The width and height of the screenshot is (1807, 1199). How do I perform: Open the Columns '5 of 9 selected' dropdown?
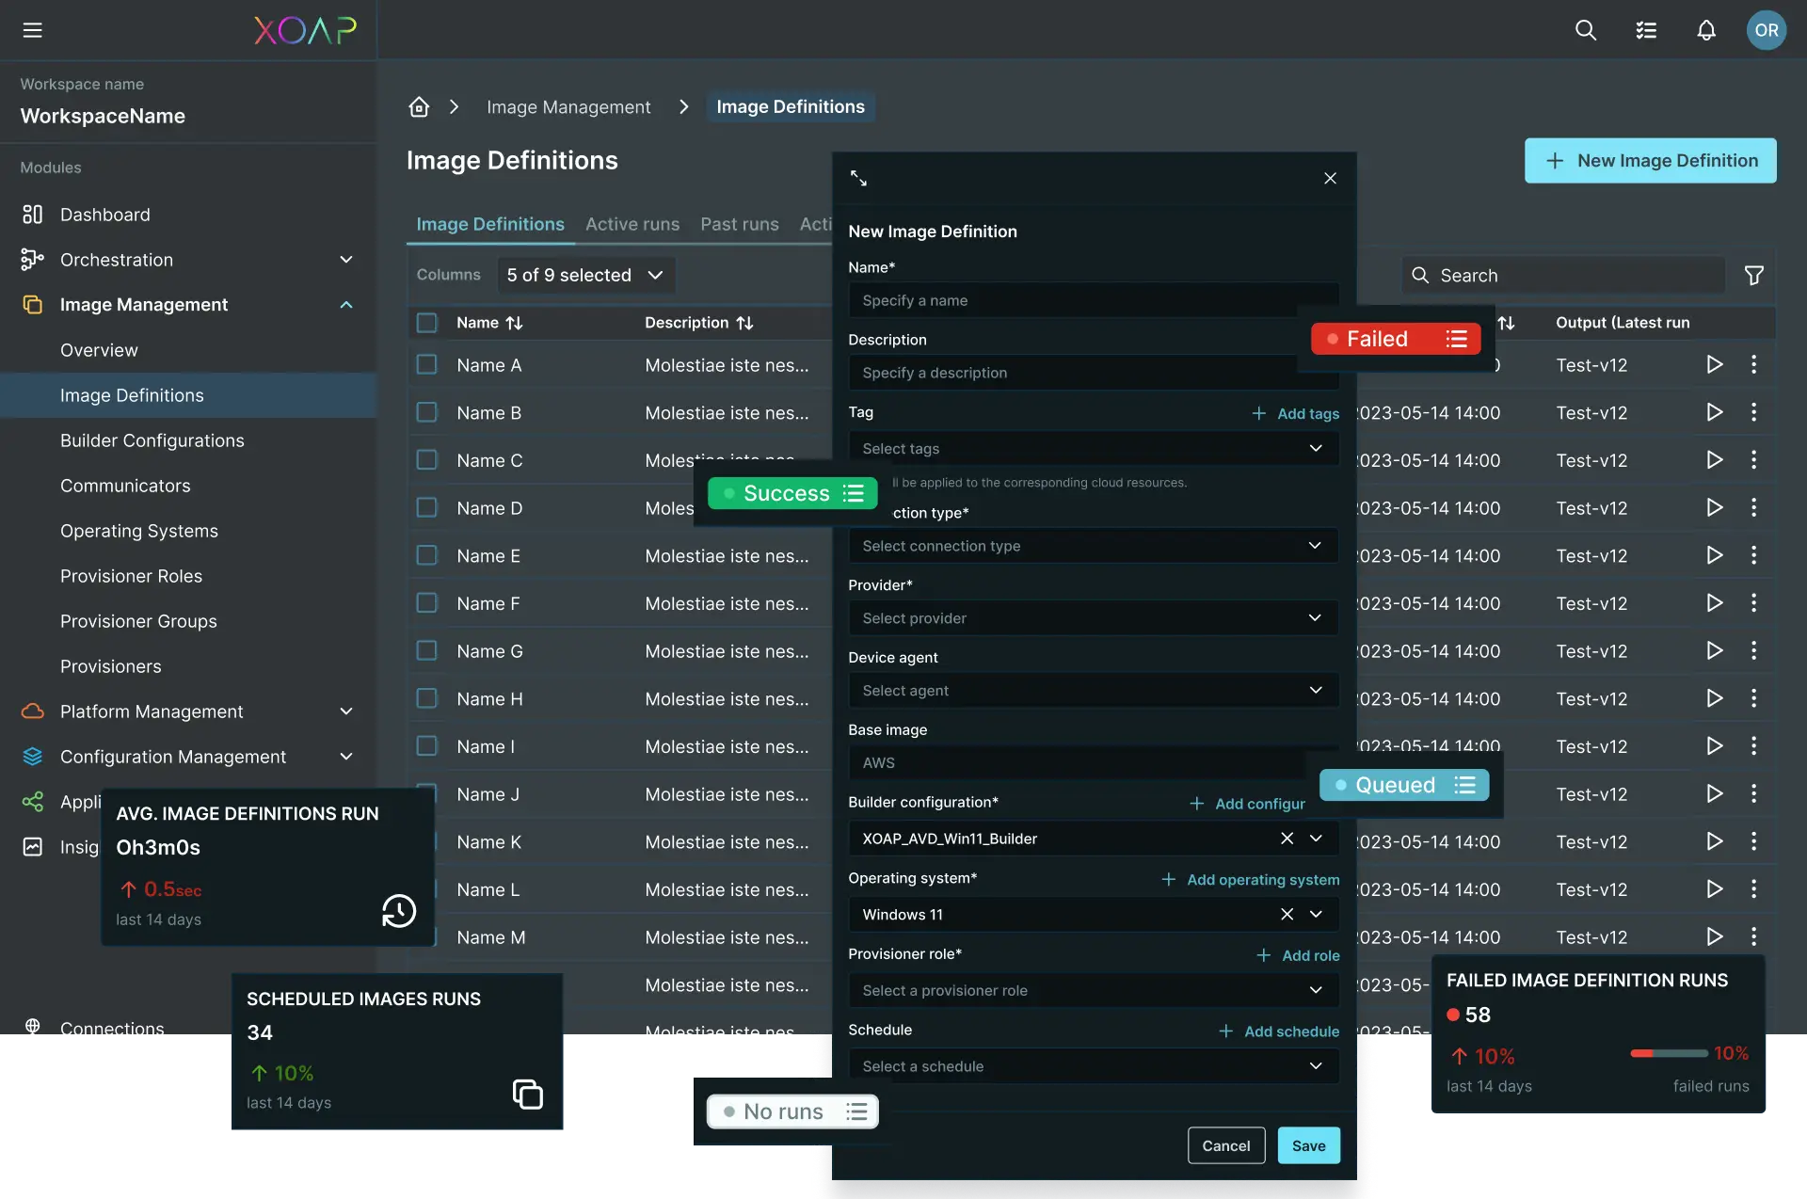(585, 275)
